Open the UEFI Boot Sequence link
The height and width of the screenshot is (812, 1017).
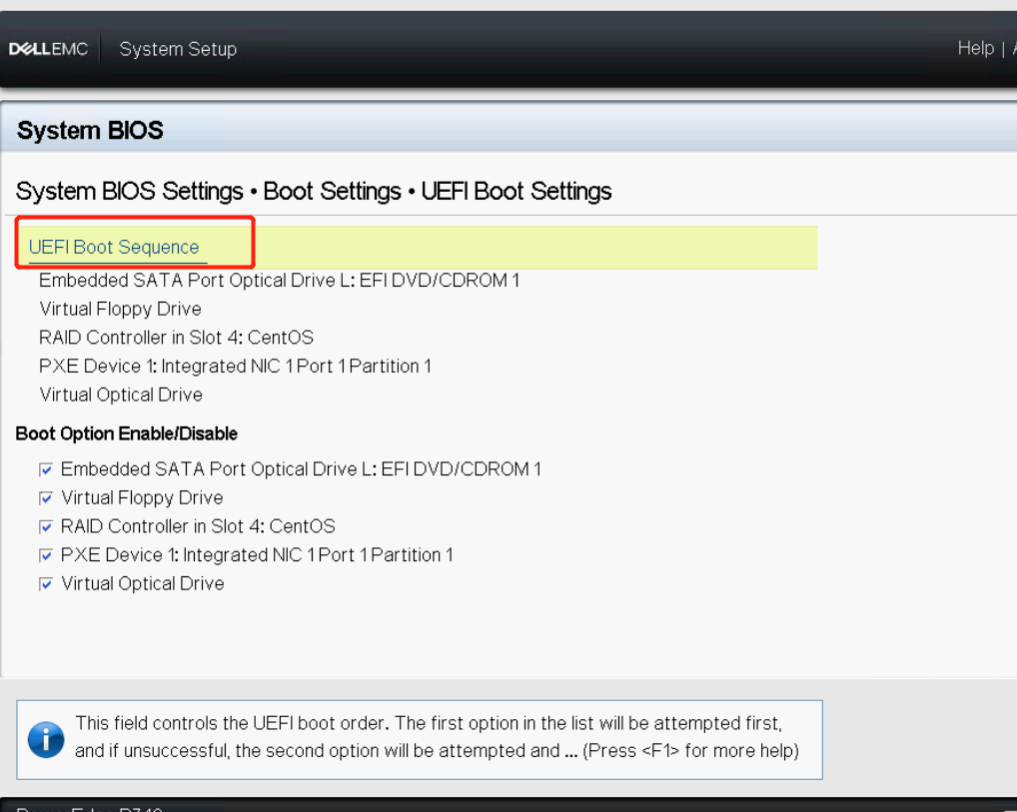coord(114,247)
